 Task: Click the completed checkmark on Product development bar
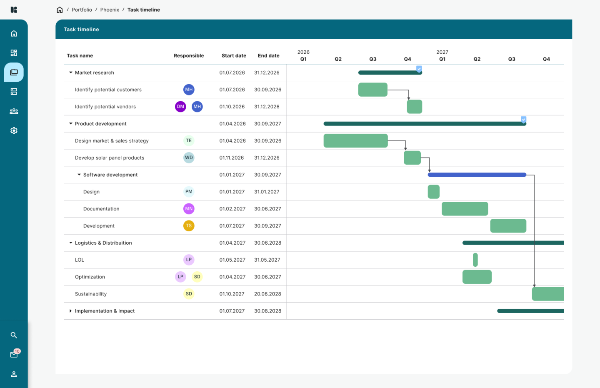523,120
